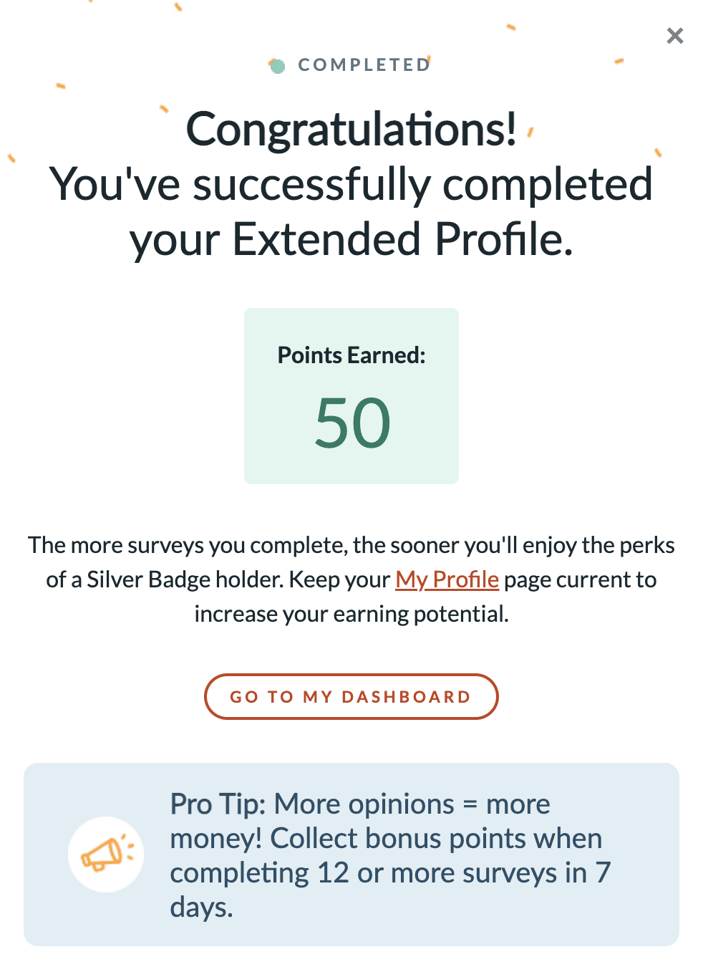Select the Silver Badge perks paragraph
Image resolution: width=703 pixels, height=967 pixels.
point(351,579)
